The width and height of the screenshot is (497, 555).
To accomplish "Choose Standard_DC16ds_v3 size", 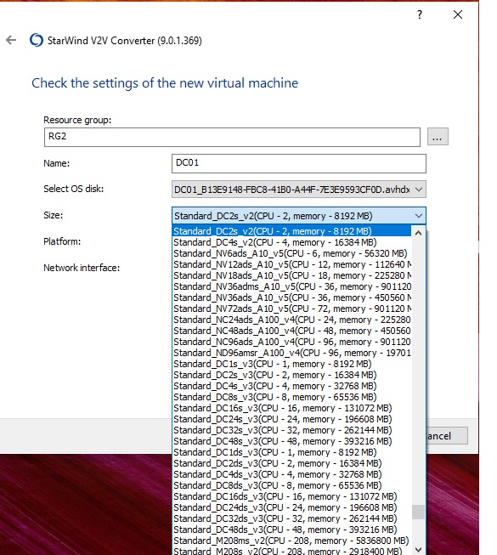I will pos(292,496).
